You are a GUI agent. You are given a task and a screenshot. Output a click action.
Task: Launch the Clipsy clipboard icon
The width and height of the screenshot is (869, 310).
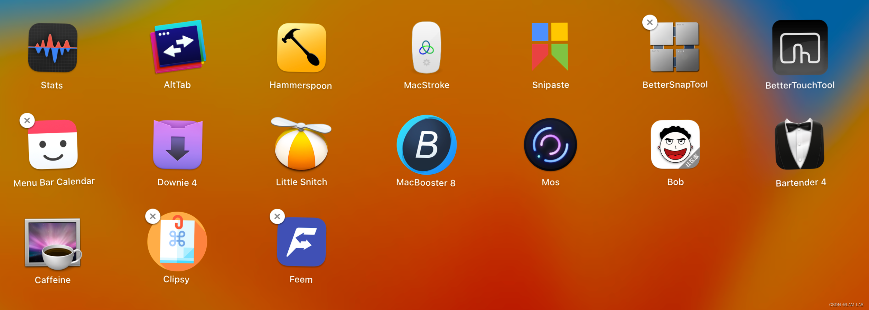coord(177,242)
